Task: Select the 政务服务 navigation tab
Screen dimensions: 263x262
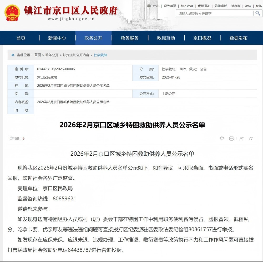Action: [130, 38]
